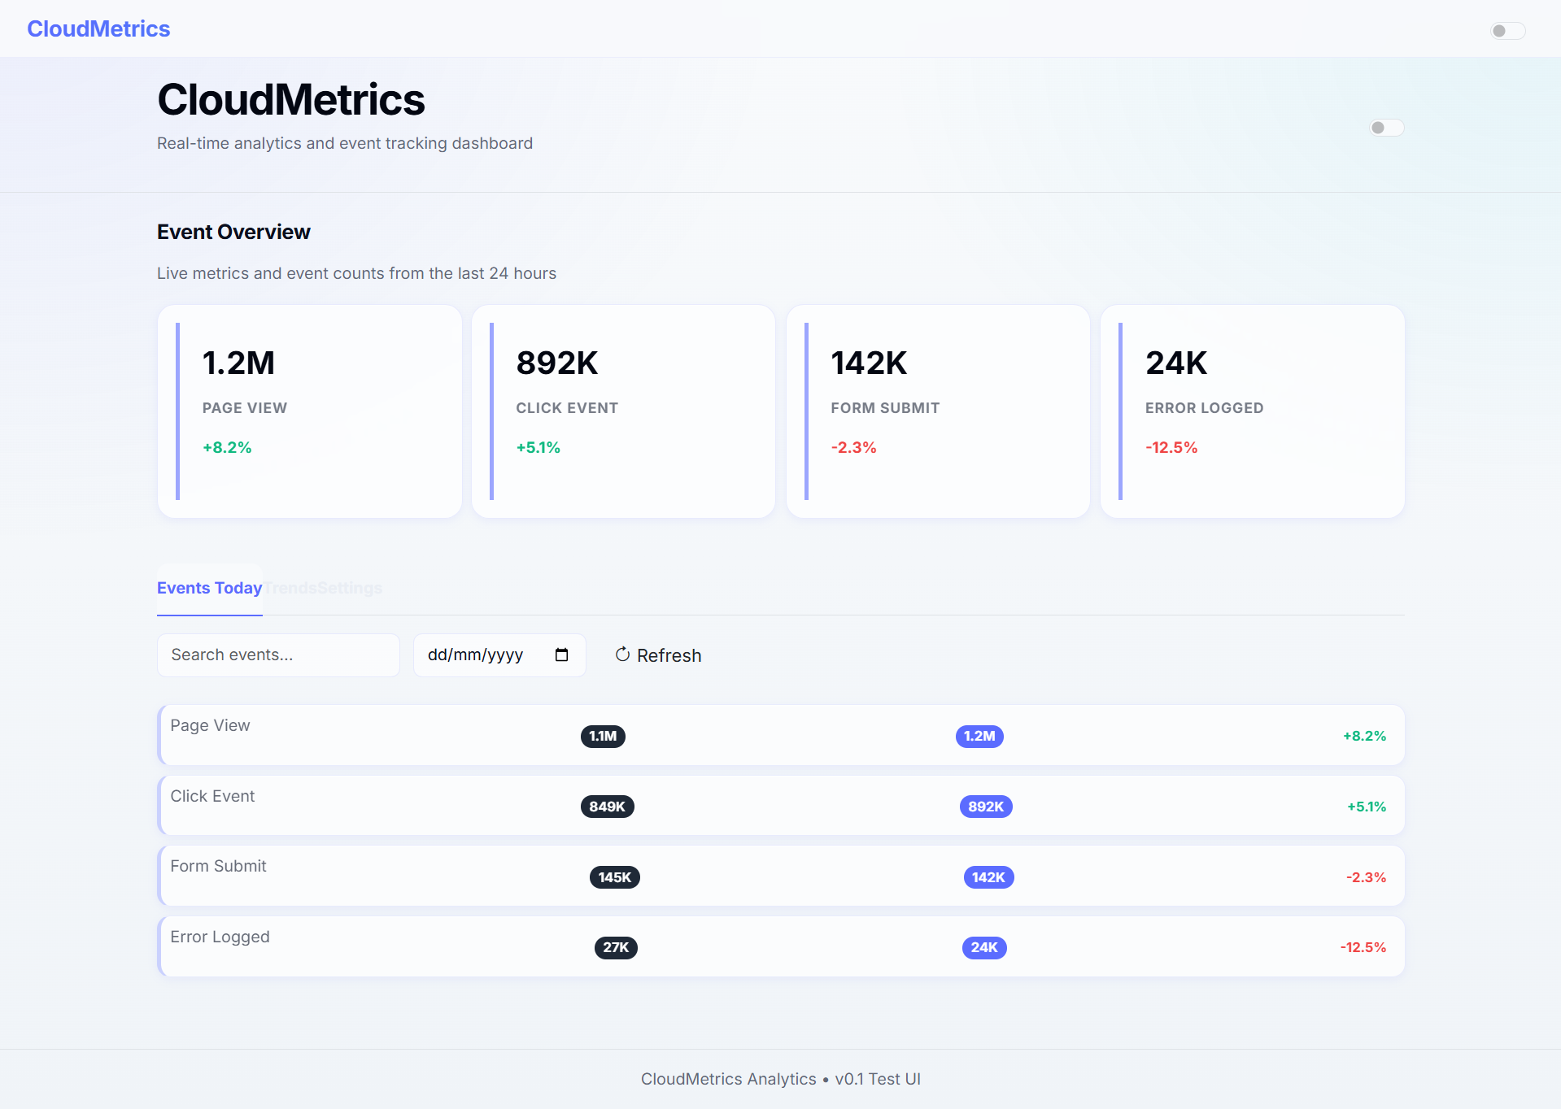This screenshot has height=1109, width=1561.
Task: Toggle the switch beside the dashboard subtitle header
Action: (x=1387, y=128)
